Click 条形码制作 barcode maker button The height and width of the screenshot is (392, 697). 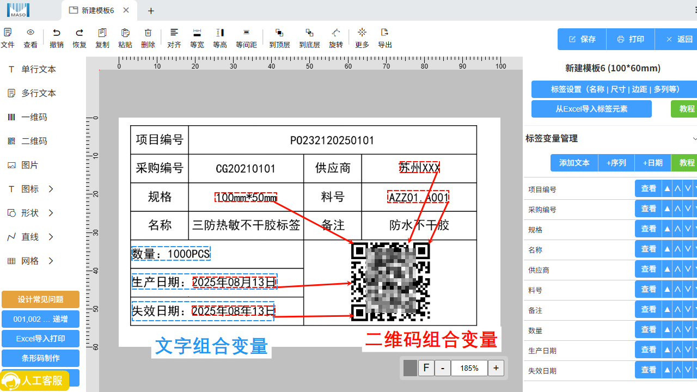pyautogui.click(x=40, y=358)
